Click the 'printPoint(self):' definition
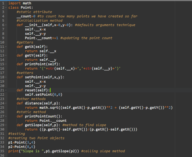 (43, 64)
